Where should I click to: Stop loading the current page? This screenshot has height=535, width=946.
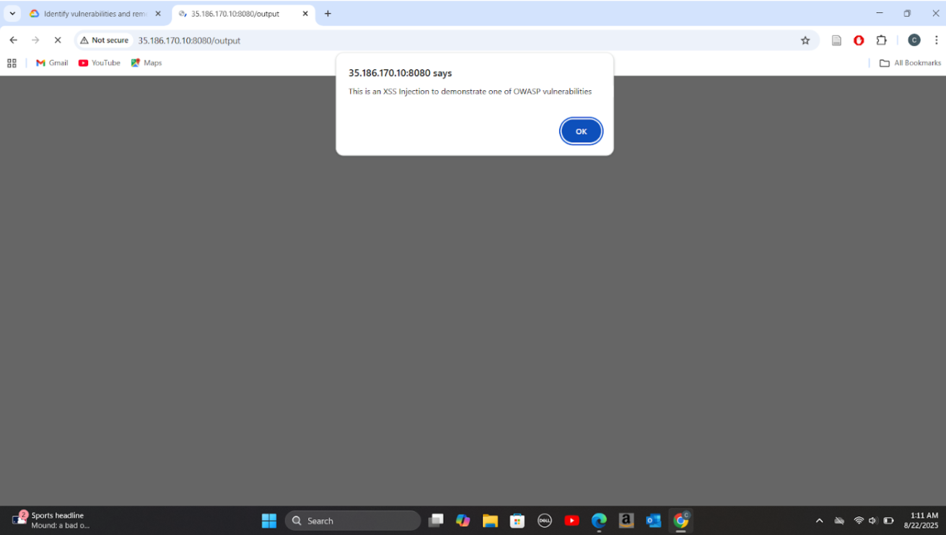click(58, 40)
